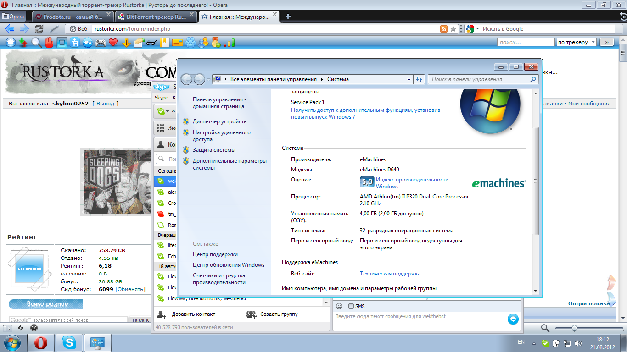Click Получить доступ к дополнительным функциям link
The width and height of the screenshot is (627, 352).
[365, 113]
